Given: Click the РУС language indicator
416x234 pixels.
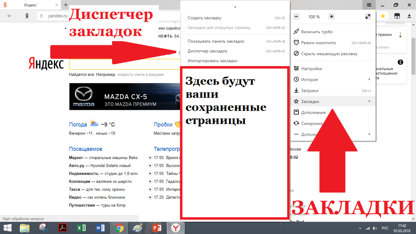Looking at the screenshot, I should coord(385,228).
